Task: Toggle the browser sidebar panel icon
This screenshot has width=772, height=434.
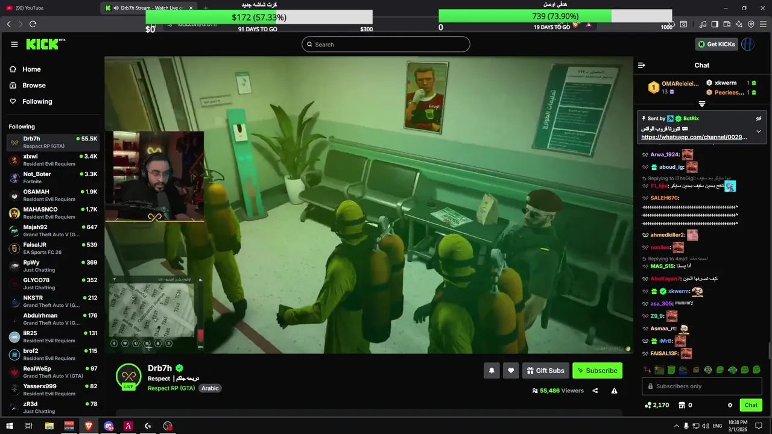Action: click(x=715, y=24)
